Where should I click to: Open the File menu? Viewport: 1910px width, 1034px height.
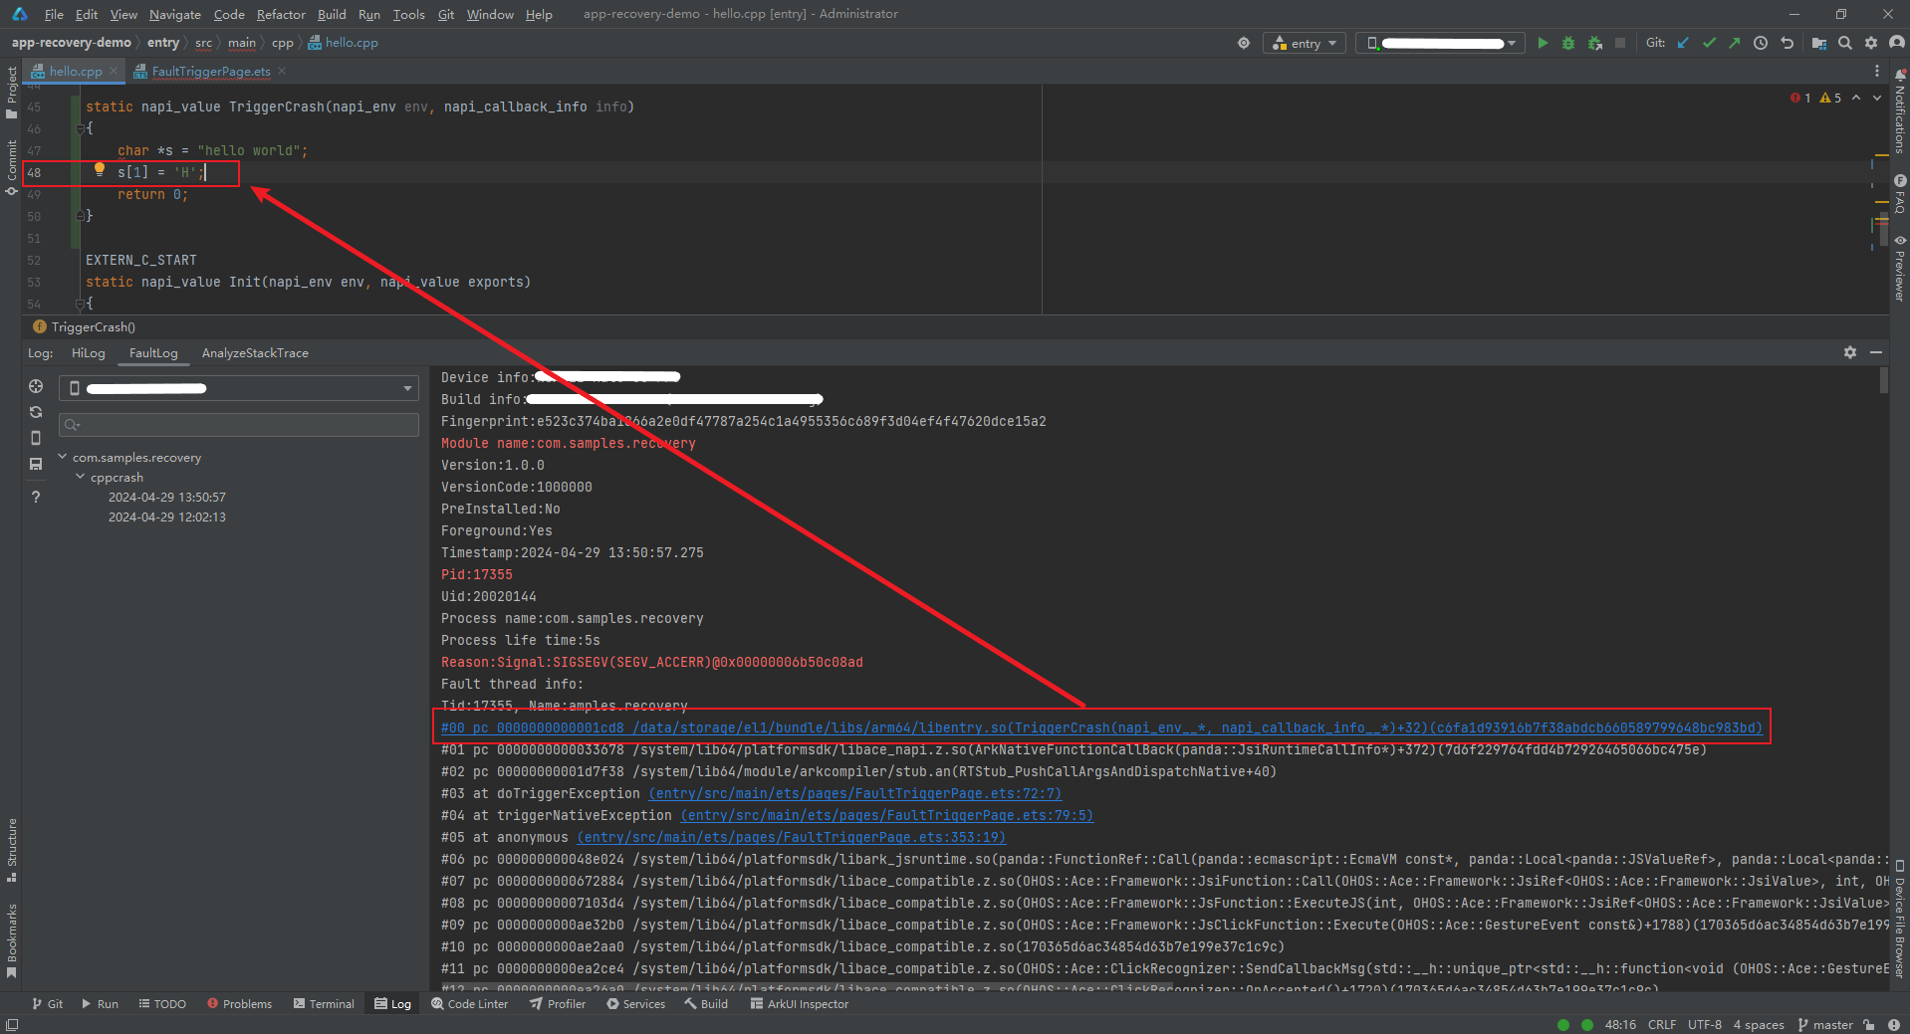tap(54, 14)
